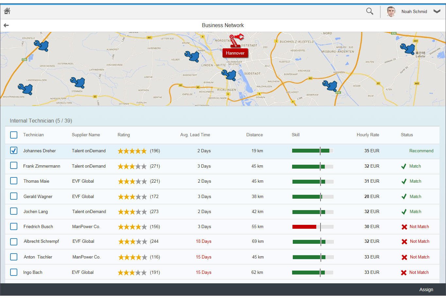Click red Hannover location marker on map
The image size is (446, 299).
click(235, 53)
